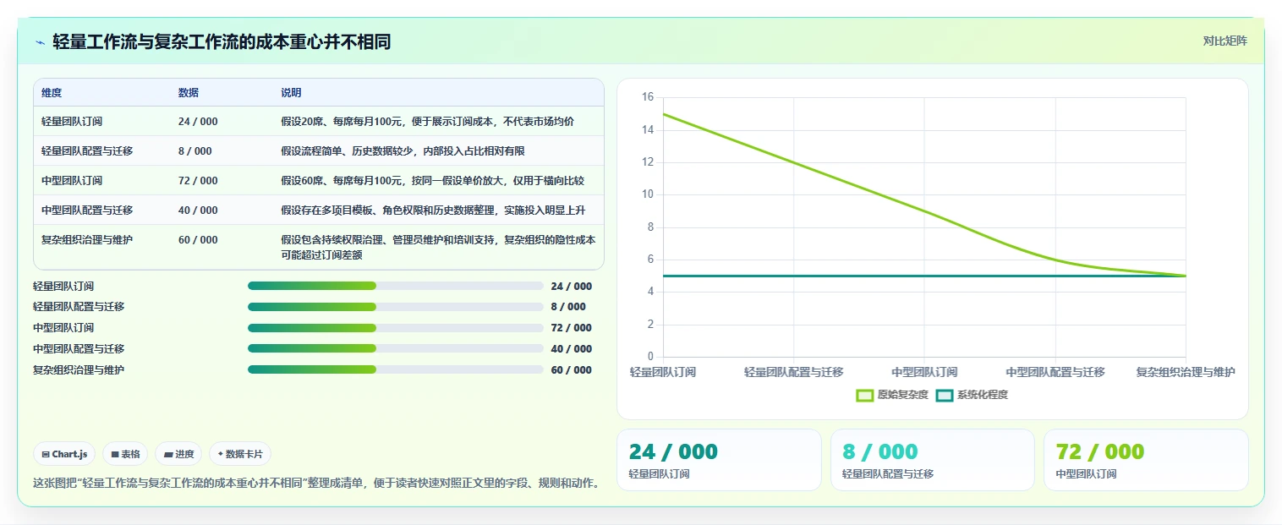Click the 轻量团队配置与迁移 progress bar
Viewport: 1282px width, 525px height.
(x=395, y=307)
